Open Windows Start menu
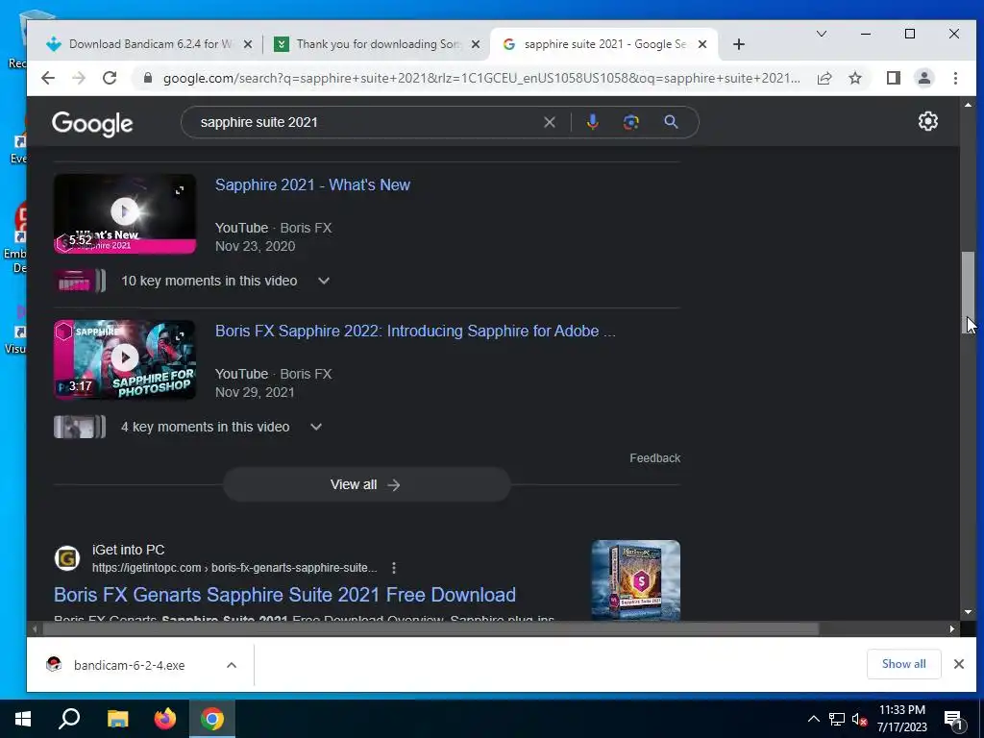This screenshot has height=738, width=984. click(23, 719)
